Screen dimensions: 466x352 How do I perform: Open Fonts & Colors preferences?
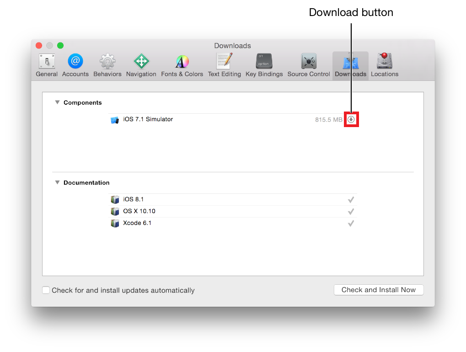coord(182,64)
